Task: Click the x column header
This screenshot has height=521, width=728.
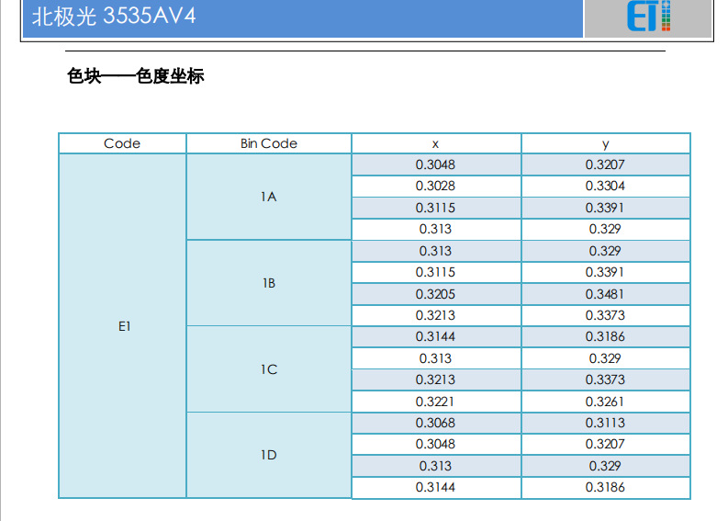Action: click(x=435, y=143)
